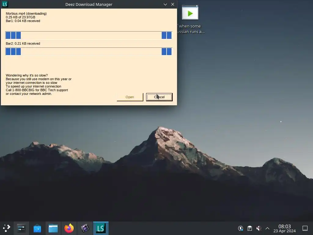The width and height of the screenshot is (313, 235).
Task: Click "or contact your network admin." text
Action: click(29, 94)
